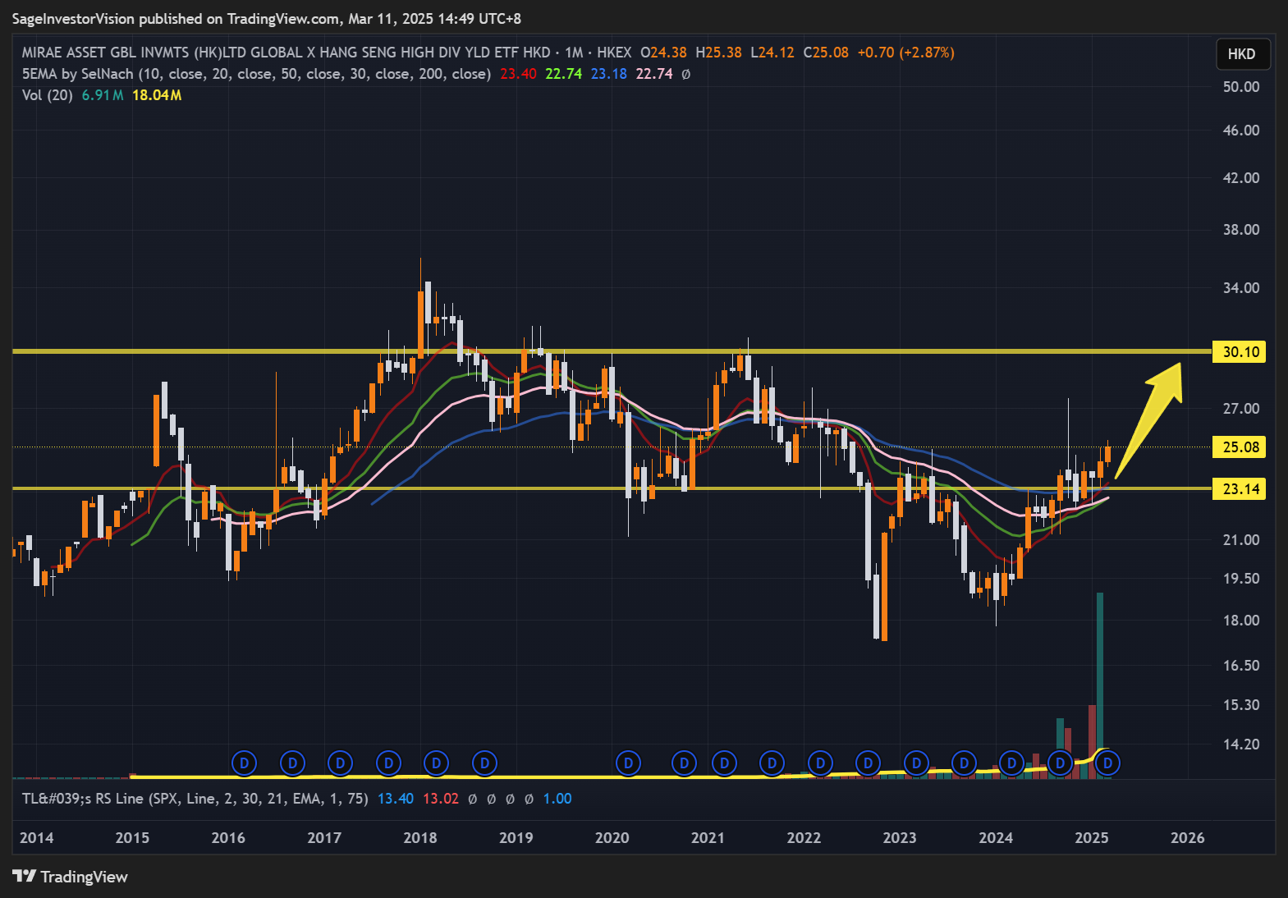1288x898 pixels.
Task: Click the 15.30 price axis label
Action: (x=1240, y=705)
